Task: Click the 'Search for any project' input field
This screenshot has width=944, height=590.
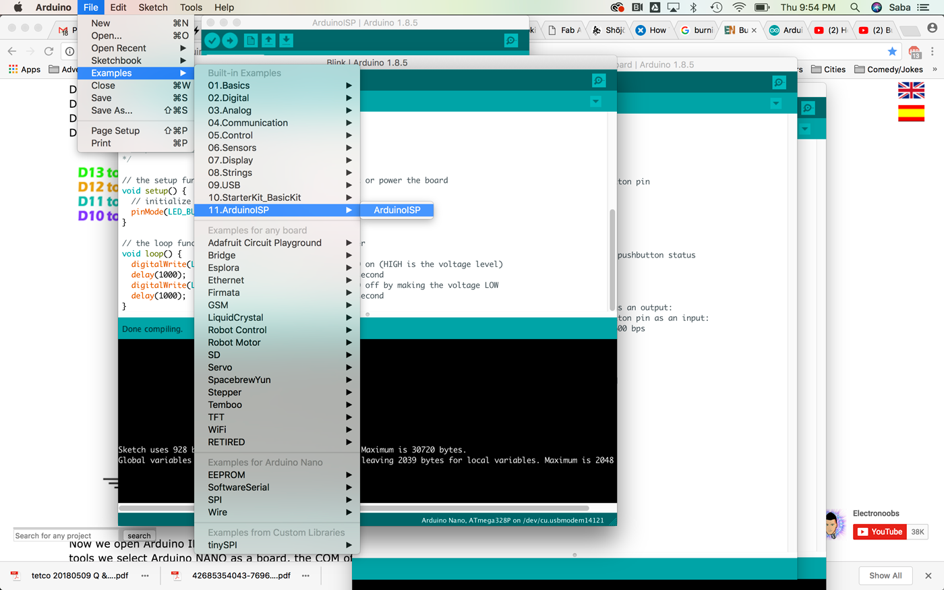Action: click(x=66, y=536)
